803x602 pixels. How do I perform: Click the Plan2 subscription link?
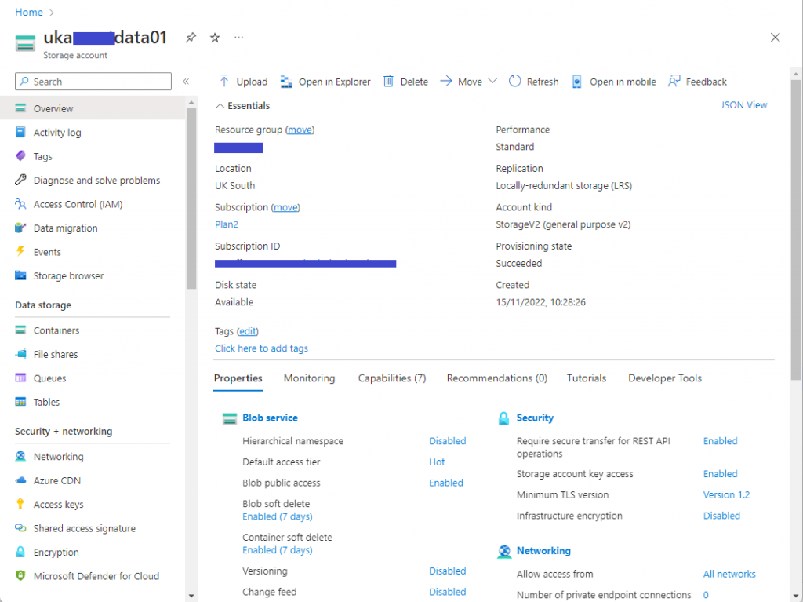point(227,224)
